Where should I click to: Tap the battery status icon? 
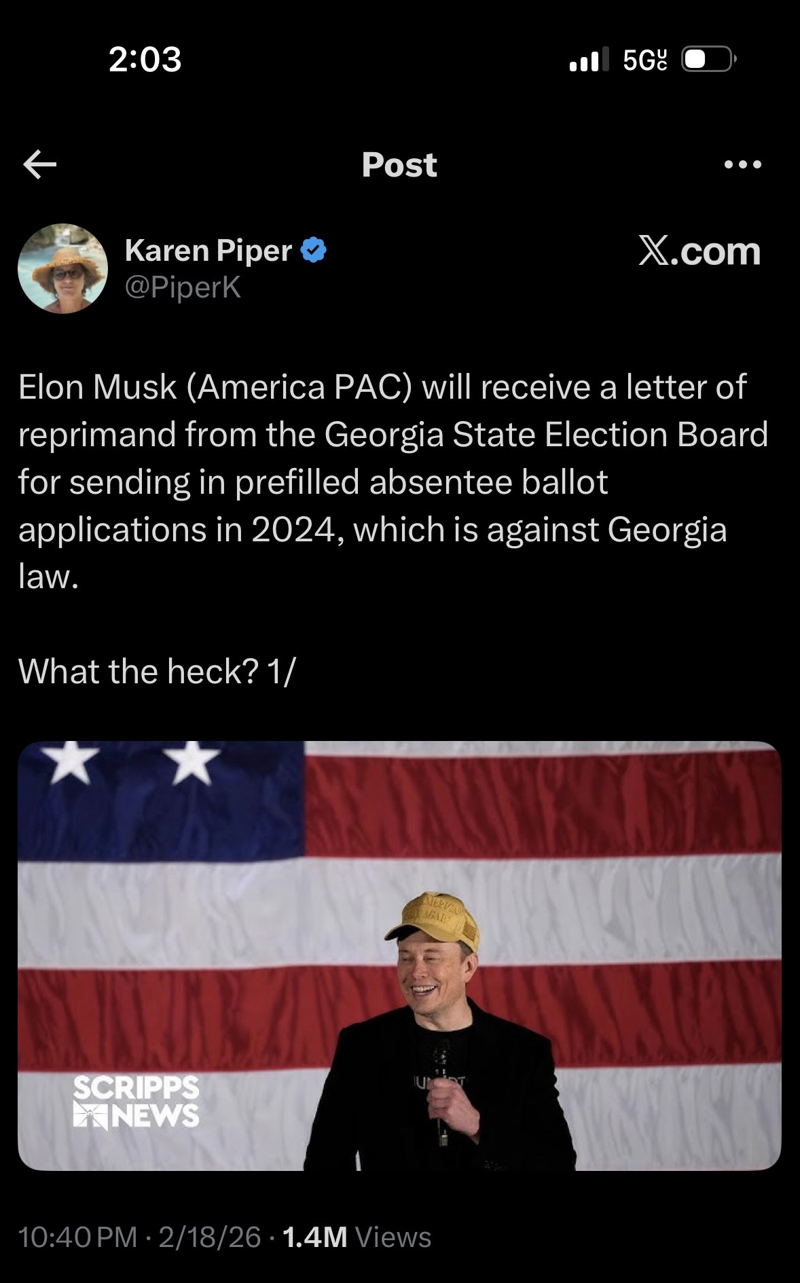pos(708,60)
